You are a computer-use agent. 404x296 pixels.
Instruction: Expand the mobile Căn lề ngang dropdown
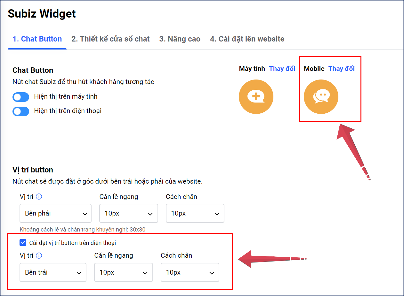click(123, 272)
